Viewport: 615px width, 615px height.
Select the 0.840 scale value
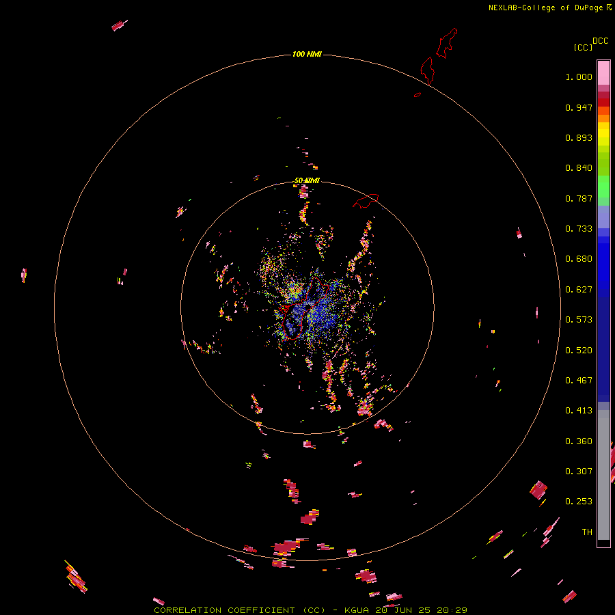pos(579,168)
